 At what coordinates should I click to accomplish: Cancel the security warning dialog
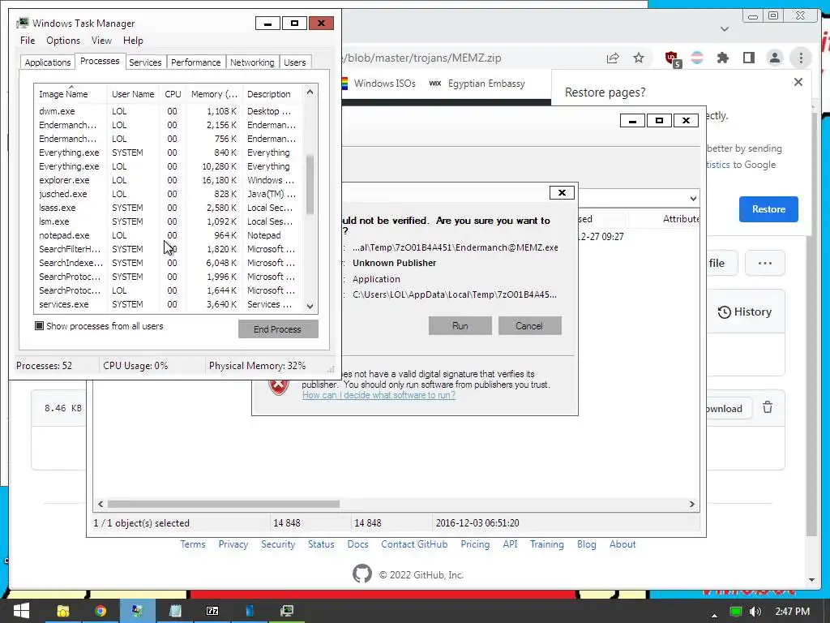pyautogui.click(x=530, y=326)
